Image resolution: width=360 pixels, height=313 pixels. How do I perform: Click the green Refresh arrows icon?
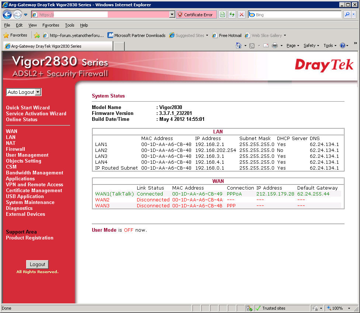(x=232, y=15)
